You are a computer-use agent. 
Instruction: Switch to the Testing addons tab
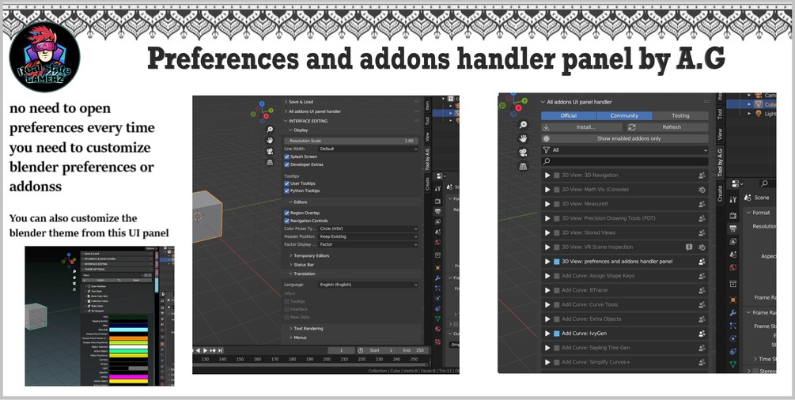(680, 115)
